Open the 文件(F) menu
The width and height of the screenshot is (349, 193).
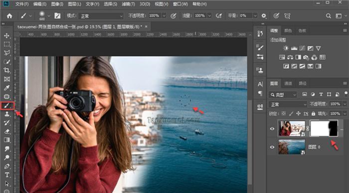22,4
